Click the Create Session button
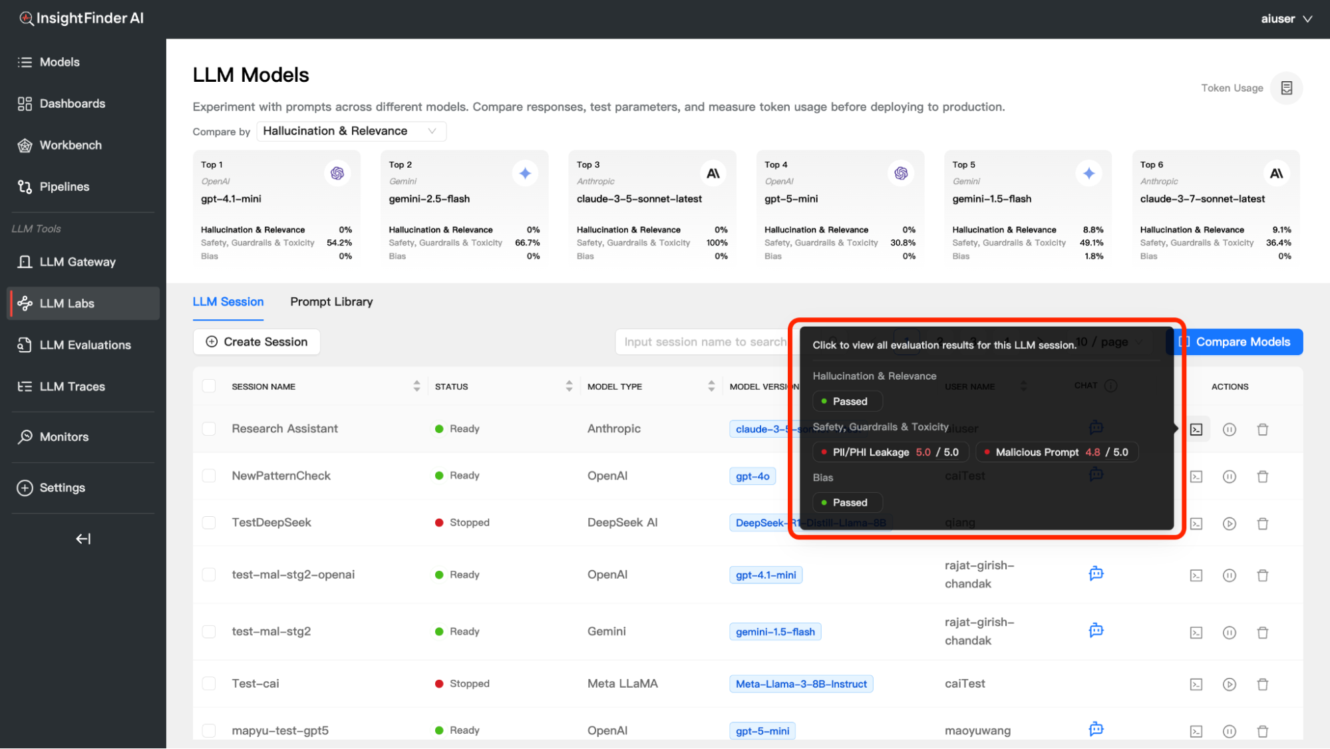1330x749 pixels. tap(256, 342)
